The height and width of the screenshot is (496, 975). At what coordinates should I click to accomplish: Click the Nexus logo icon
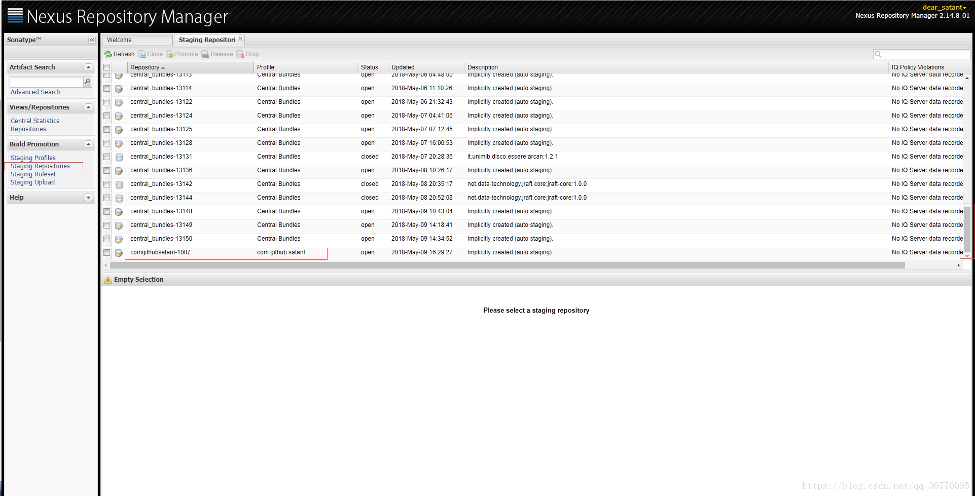click(15, 16)
